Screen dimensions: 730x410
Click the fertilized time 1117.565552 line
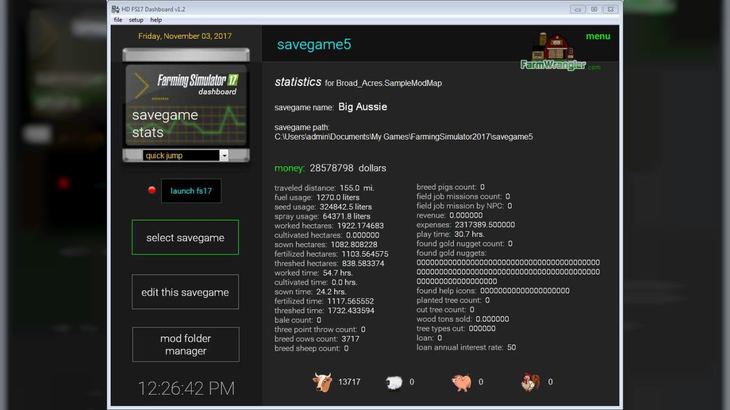point(324,301)
